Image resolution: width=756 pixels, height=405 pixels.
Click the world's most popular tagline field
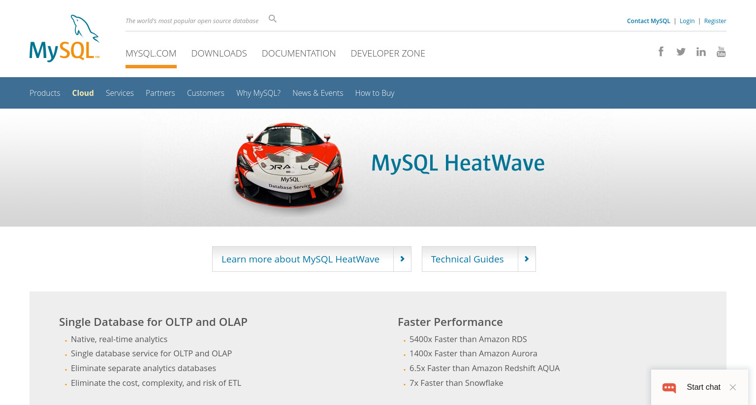[x=192, y=21]
